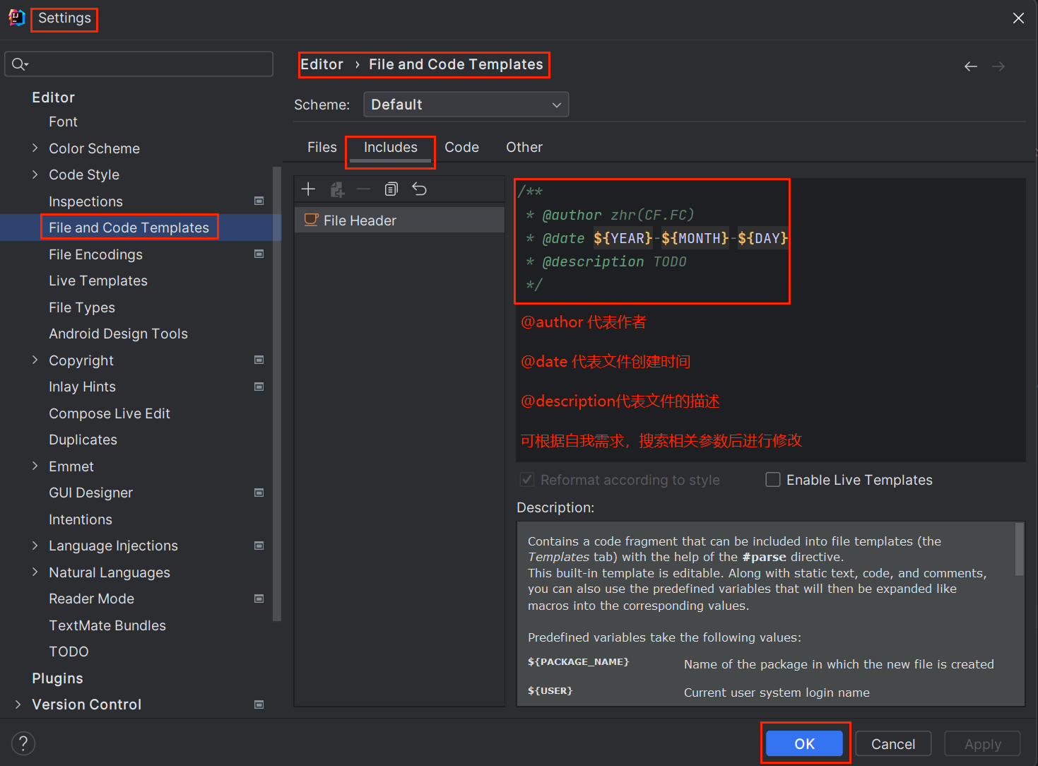Click the search magnifier icon
1038x766 pixels.
coord(19,64)
